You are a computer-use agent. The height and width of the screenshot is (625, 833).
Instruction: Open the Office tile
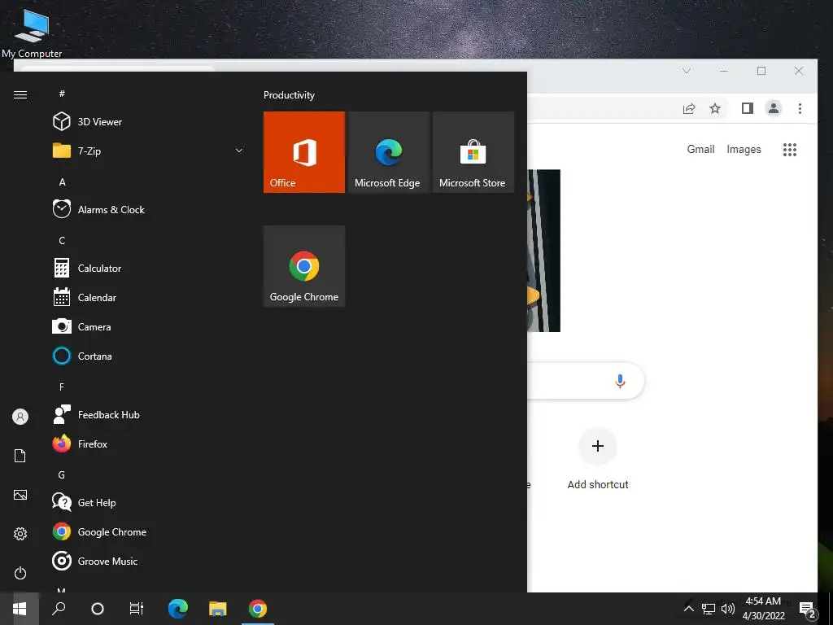tap(304, 152)
